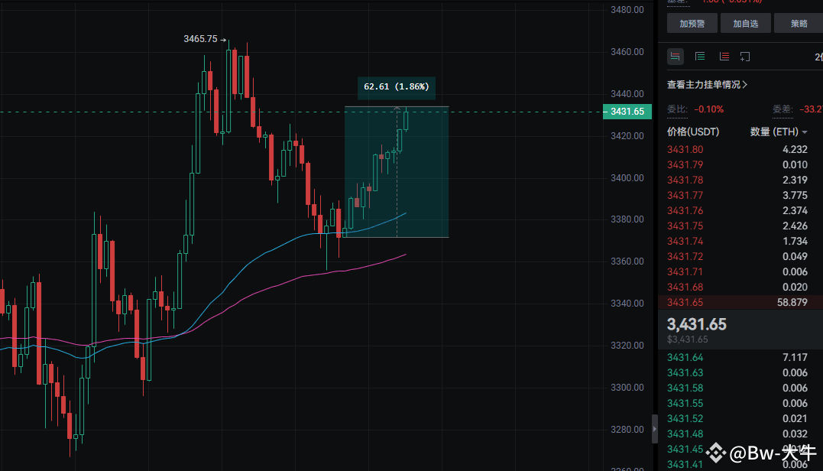Click the green 3431.65 price axis tag

pyautogui.click(x=627, y=111)
